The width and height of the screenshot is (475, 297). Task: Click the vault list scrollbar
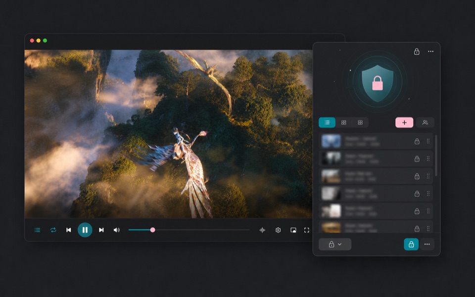coord(436,155)
